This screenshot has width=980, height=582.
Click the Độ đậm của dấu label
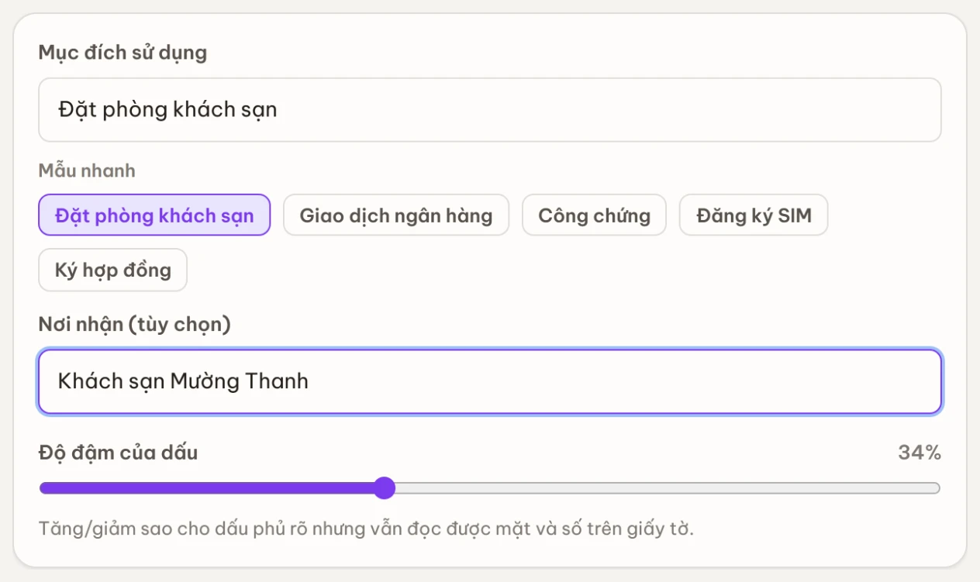point(118,453)
